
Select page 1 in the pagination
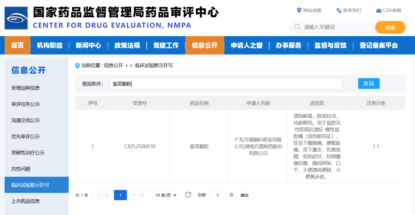[x=120, y=195]
